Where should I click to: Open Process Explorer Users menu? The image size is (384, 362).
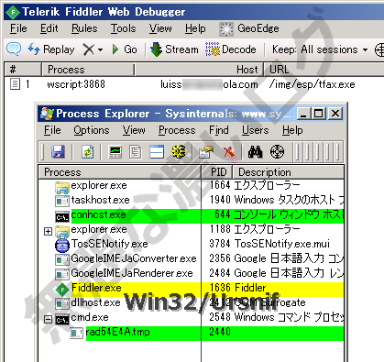256,130
